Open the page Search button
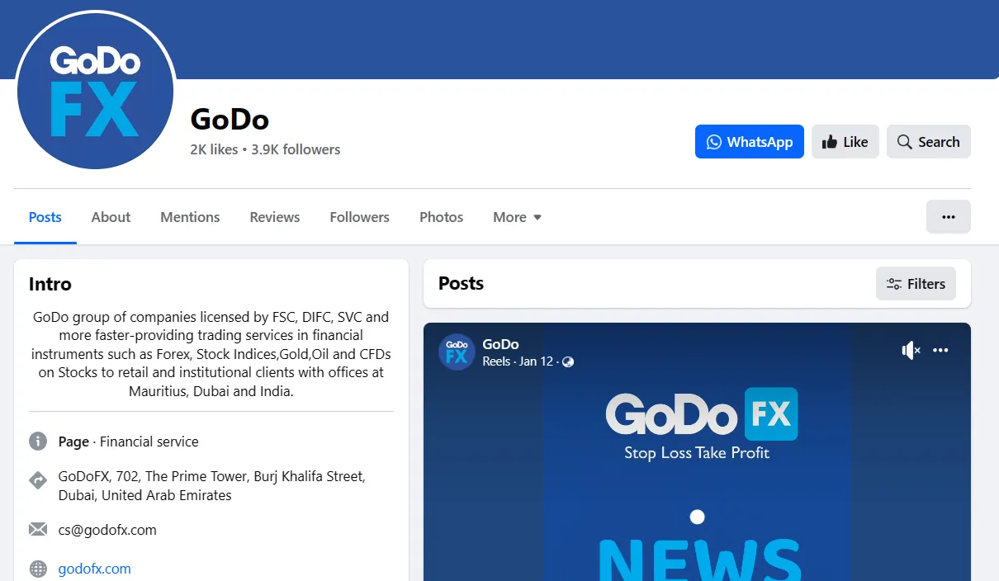Image resolution: width=999 pixels, height=581 pixels. pos(928,142)
